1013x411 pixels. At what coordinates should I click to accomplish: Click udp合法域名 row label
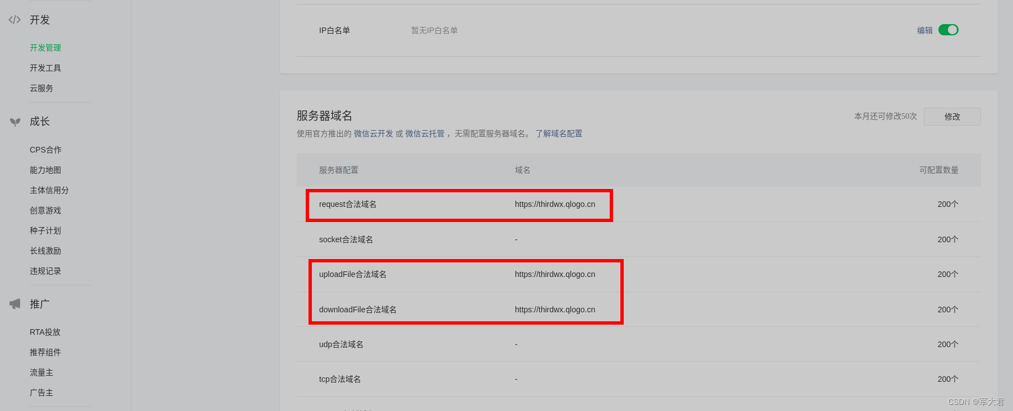point(341,344)
